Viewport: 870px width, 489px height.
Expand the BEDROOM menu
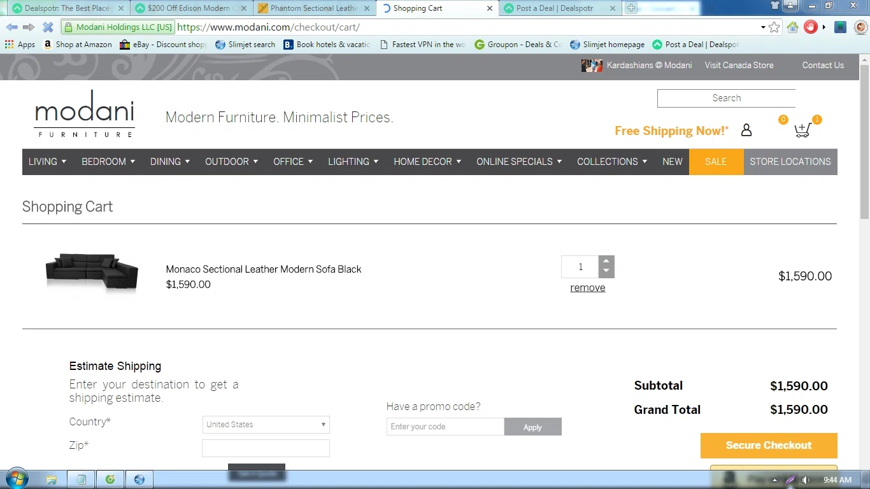[108, 162]
